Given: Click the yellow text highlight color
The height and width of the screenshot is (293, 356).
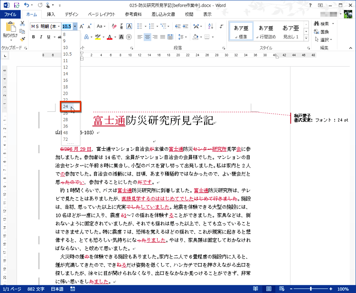Looking at the screenshot, I should 98,37.
